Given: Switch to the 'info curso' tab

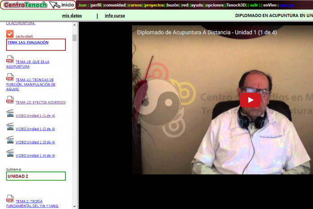Looking at the screenshot, I should pos(115,15).
